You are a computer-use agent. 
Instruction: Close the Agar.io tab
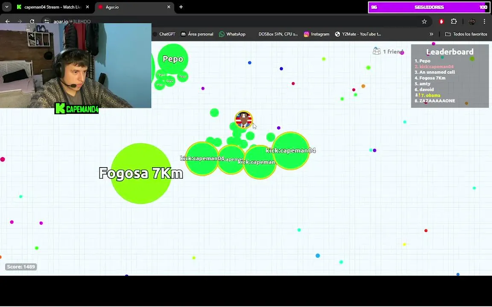click(x=169, y=7)
